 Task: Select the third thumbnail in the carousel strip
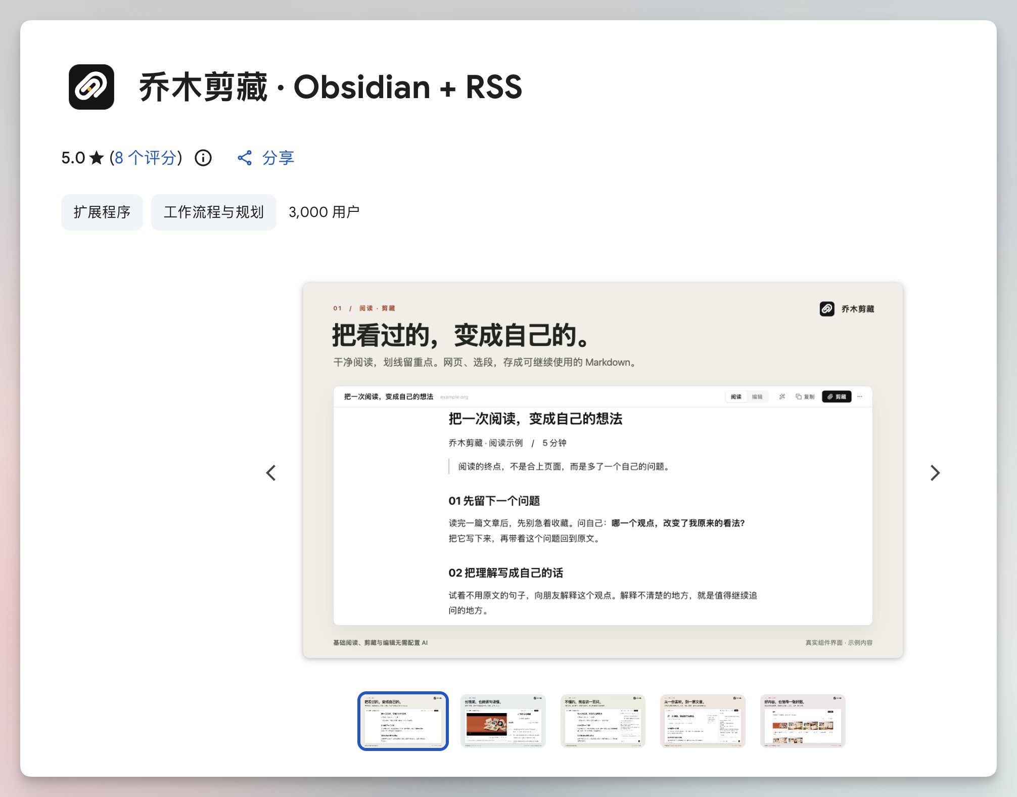coord(603,721)
